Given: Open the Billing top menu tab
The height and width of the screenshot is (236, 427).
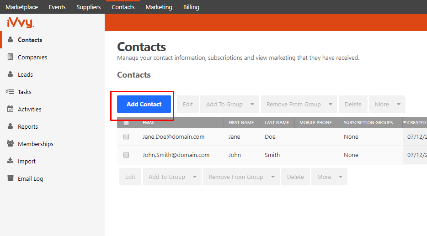Looking at the screenshot, I should tap(191, 7).
